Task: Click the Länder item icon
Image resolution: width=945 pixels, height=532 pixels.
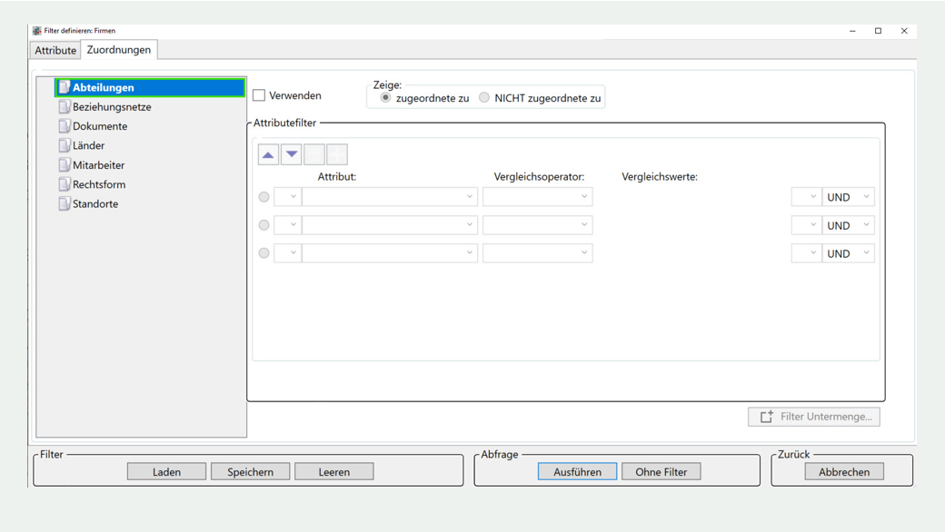Action: 65,145
